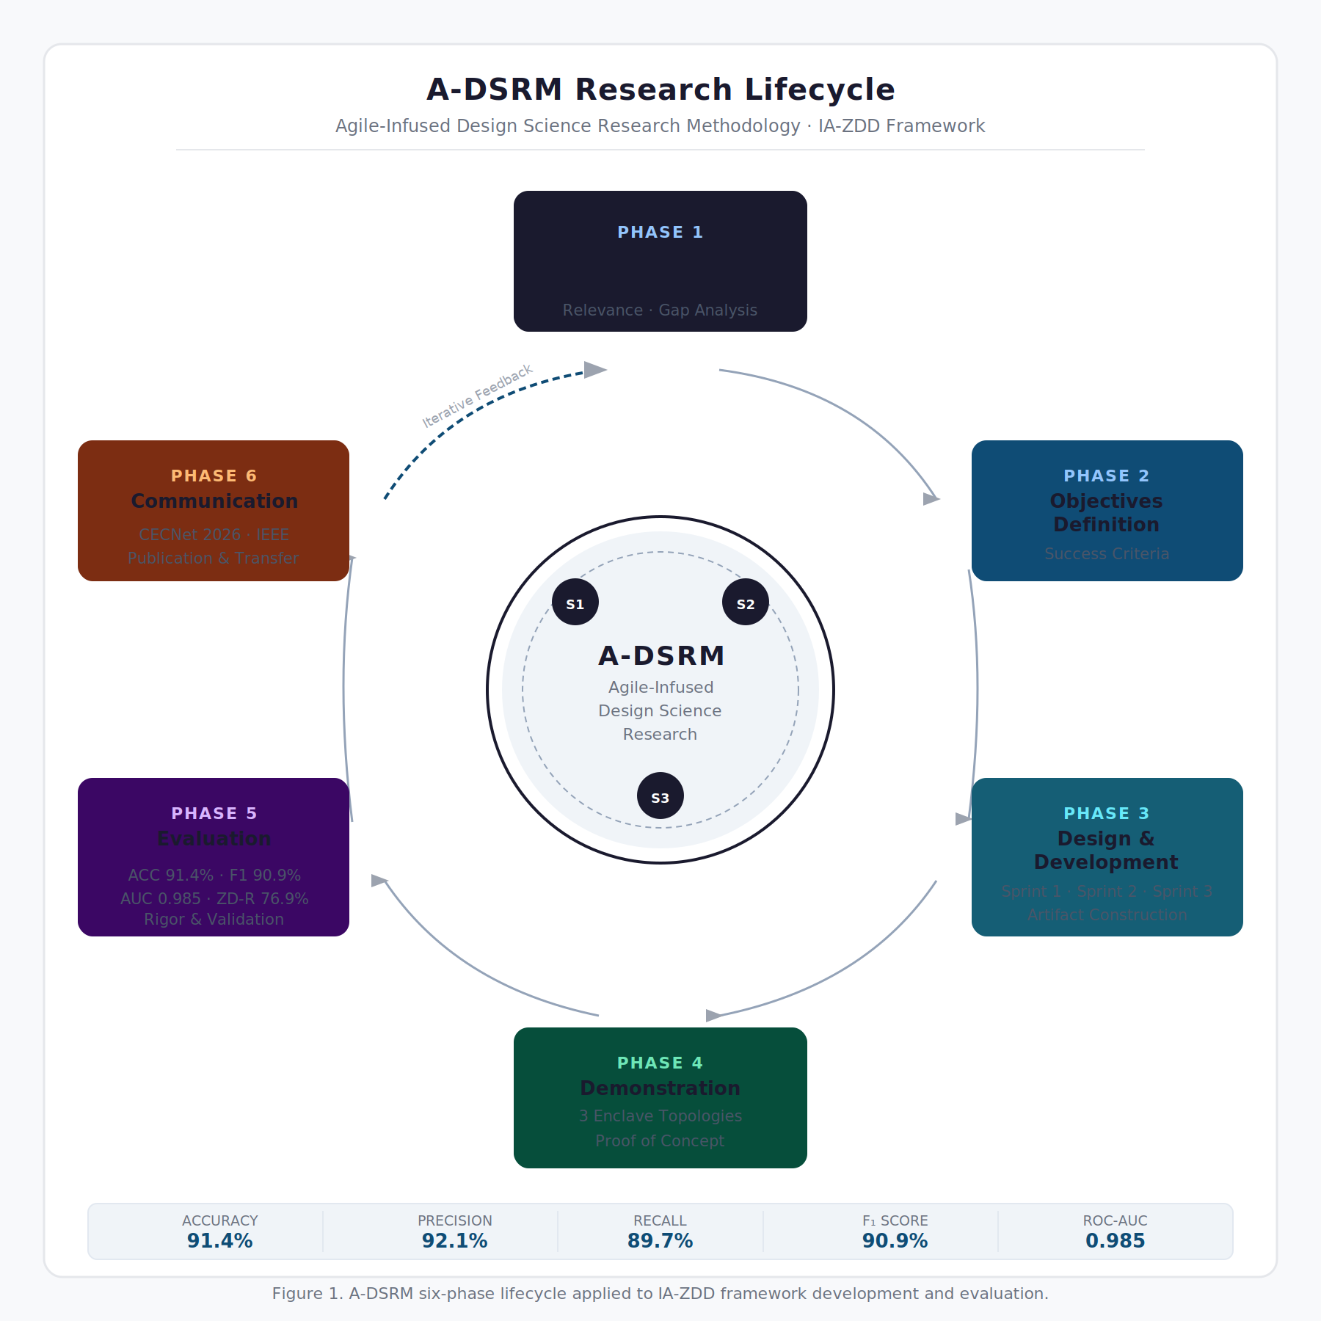
Task: Click the "Evaluation" heading
Action: point(214,839)
